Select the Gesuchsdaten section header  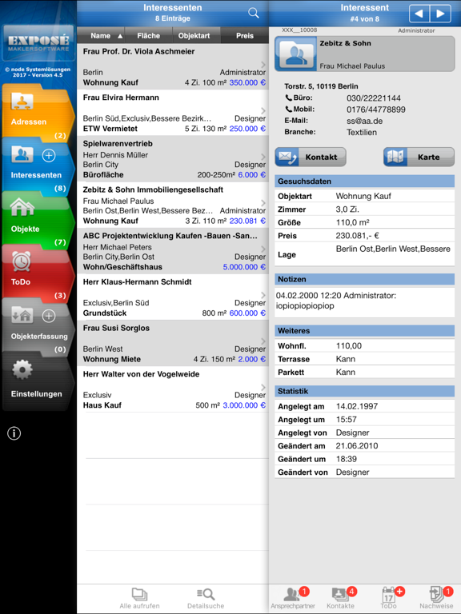tap(365, 181)
